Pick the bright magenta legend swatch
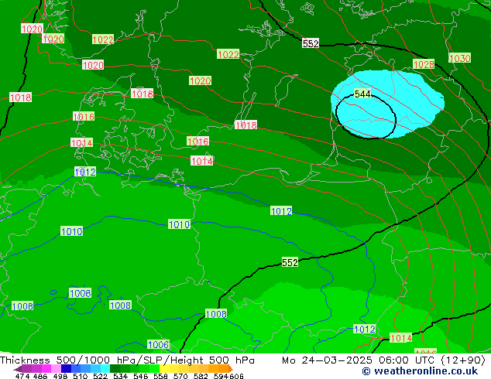Image resolution: width=491 pixels, height=379 pixels. click(x=46, y=368)
